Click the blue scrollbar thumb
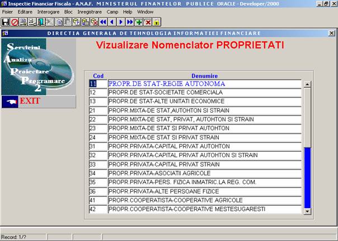Image resolution: width=338 pixels, height=241 pixels. [307, 177]
